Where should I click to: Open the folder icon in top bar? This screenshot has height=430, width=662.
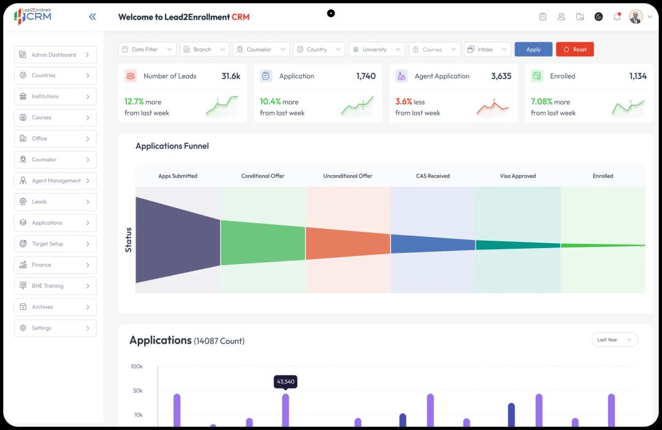coord(580,17)
